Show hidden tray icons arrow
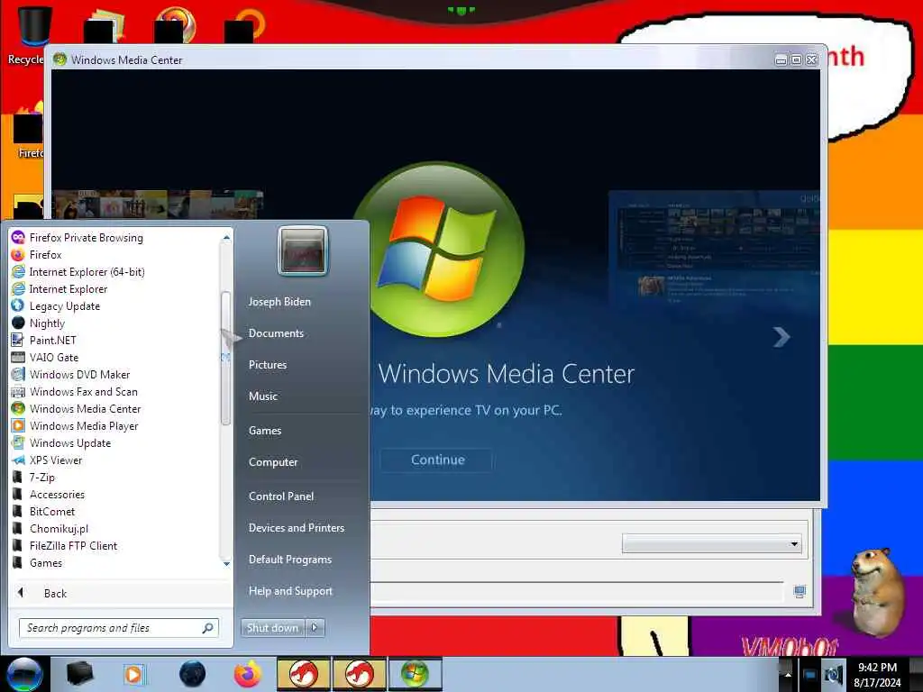 [788, 674]
